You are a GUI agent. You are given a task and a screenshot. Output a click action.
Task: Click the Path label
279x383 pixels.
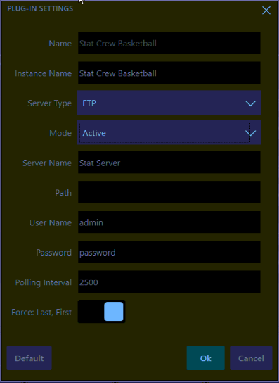[63, 193]
